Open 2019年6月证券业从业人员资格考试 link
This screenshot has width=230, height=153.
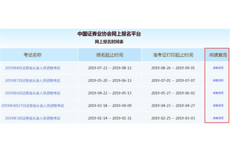tap(33, 93)
